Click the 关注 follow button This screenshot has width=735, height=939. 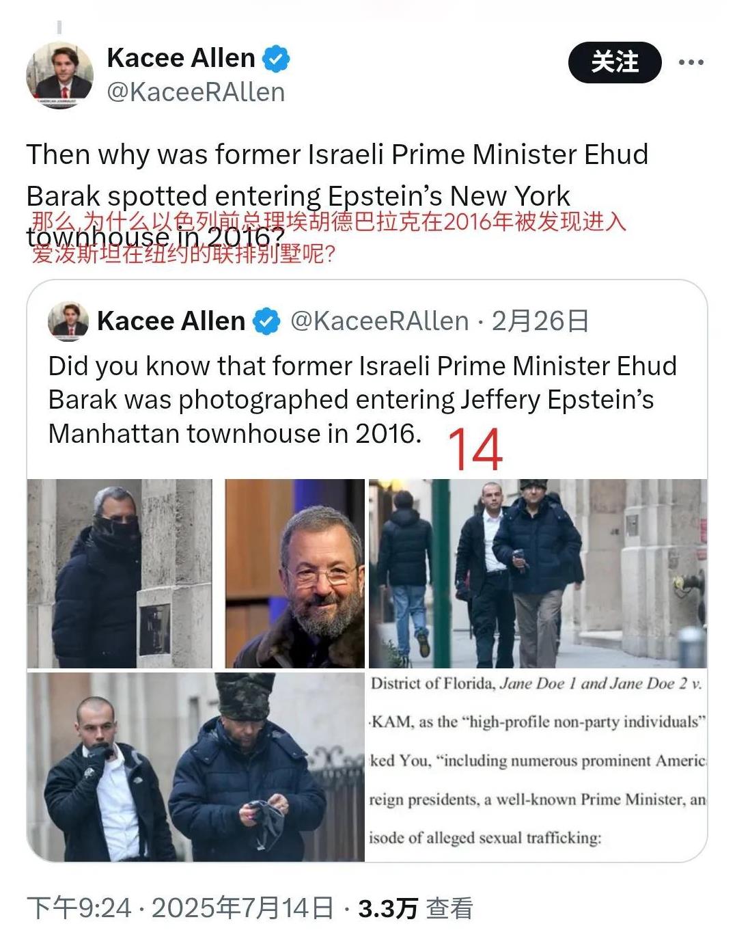(615, 62)
